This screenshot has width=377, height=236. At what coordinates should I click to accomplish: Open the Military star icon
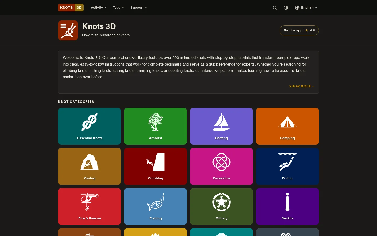click(x=221, y=202)
